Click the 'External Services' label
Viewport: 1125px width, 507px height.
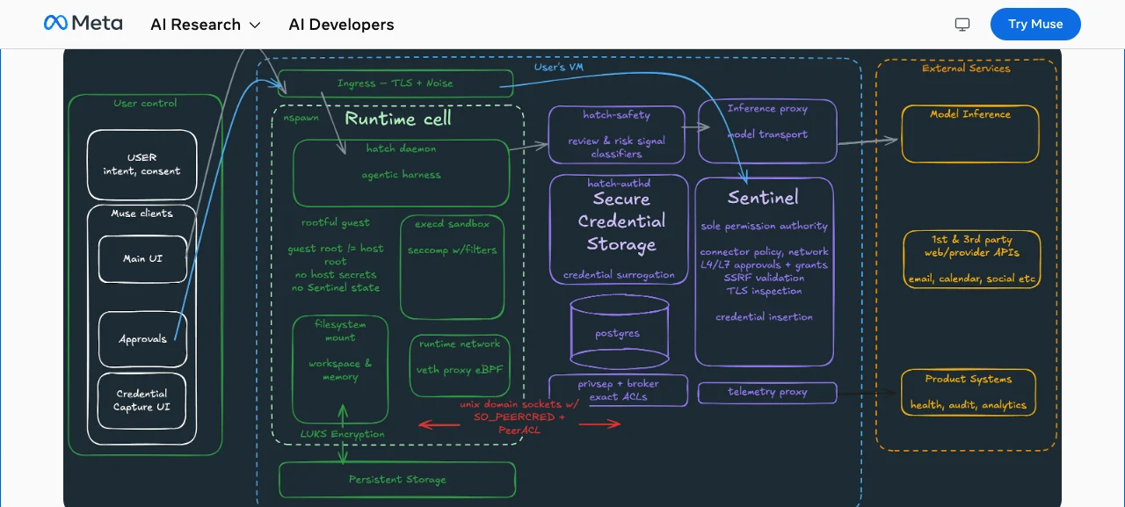pos(966,69)
